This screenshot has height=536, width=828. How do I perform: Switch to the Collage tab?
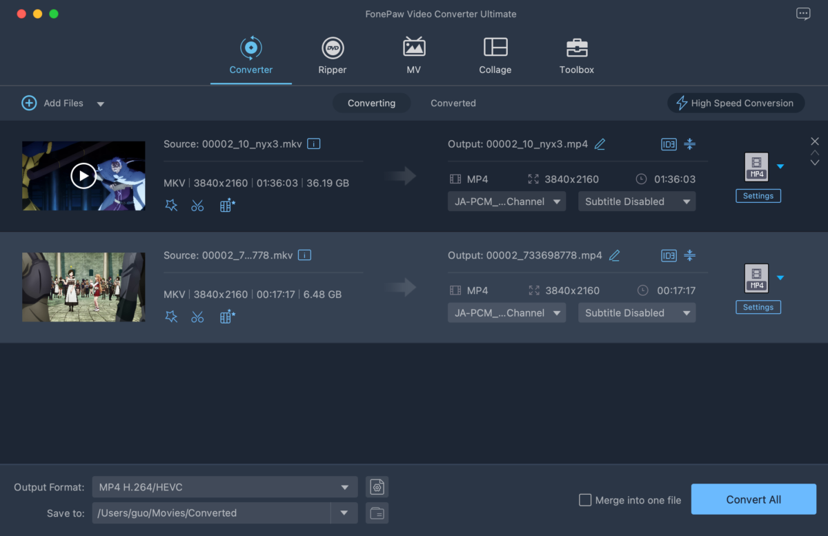click(x=495, y=57)
